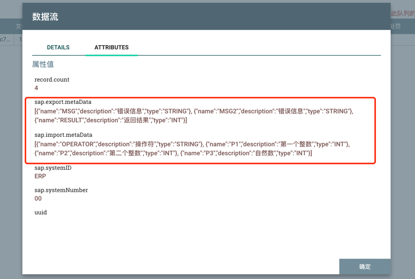Click the sap.import.metaData attribute label
Viewport: 415px width, 279px height.
[x=63, y=135]
